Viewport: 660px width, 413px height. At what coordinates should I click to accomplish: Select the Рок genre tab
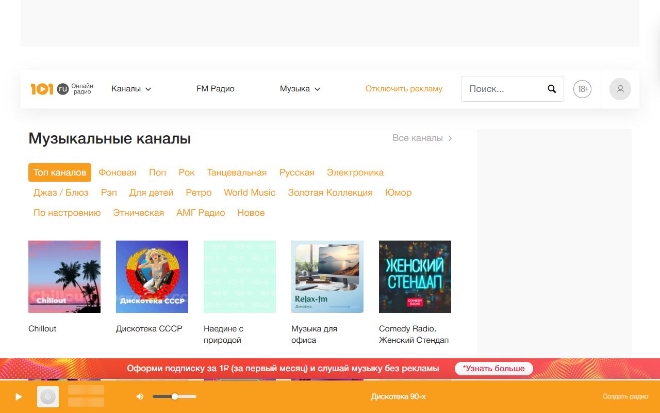pos(187,172)
